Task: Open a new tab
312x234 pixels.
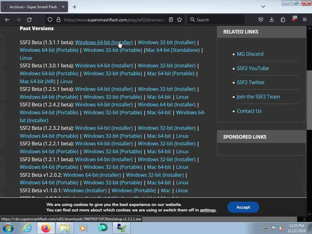Action: [x=74, y=7]
